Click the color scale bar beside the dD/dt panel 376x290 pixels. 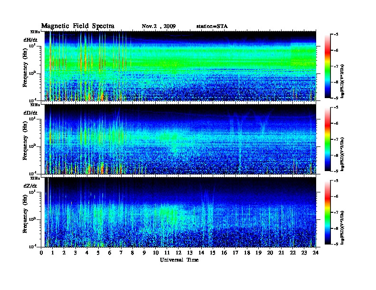[328, 139]
